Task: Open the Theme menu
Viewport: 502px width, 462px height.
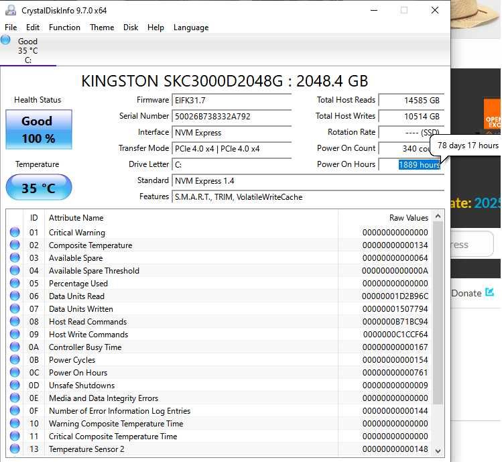Action: tap(102, 27)
